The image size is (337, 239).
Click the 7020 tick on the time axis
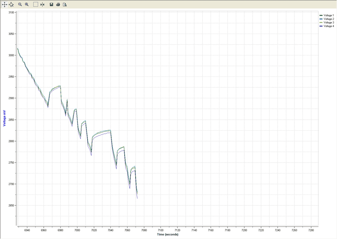coord(94,230)
